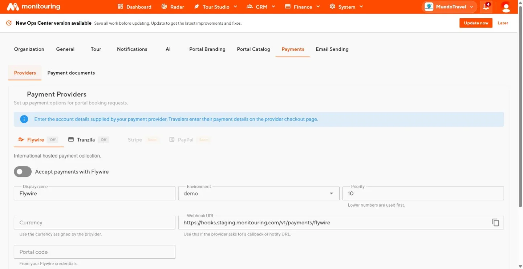The image size is (523, 269).
Task: Open the AI settings tab
Action: (168, 49)
